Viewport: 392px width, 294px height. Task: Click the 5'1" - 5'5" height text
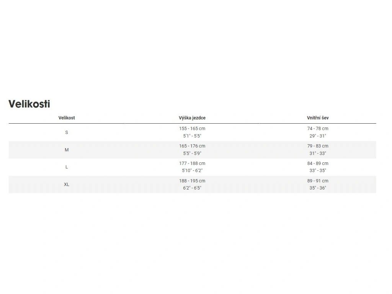pyautogui.click(x=192, y=136)
